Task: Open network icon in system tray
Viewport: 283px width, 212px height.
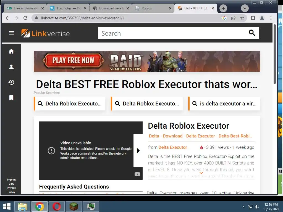Action: click(250, 207)
